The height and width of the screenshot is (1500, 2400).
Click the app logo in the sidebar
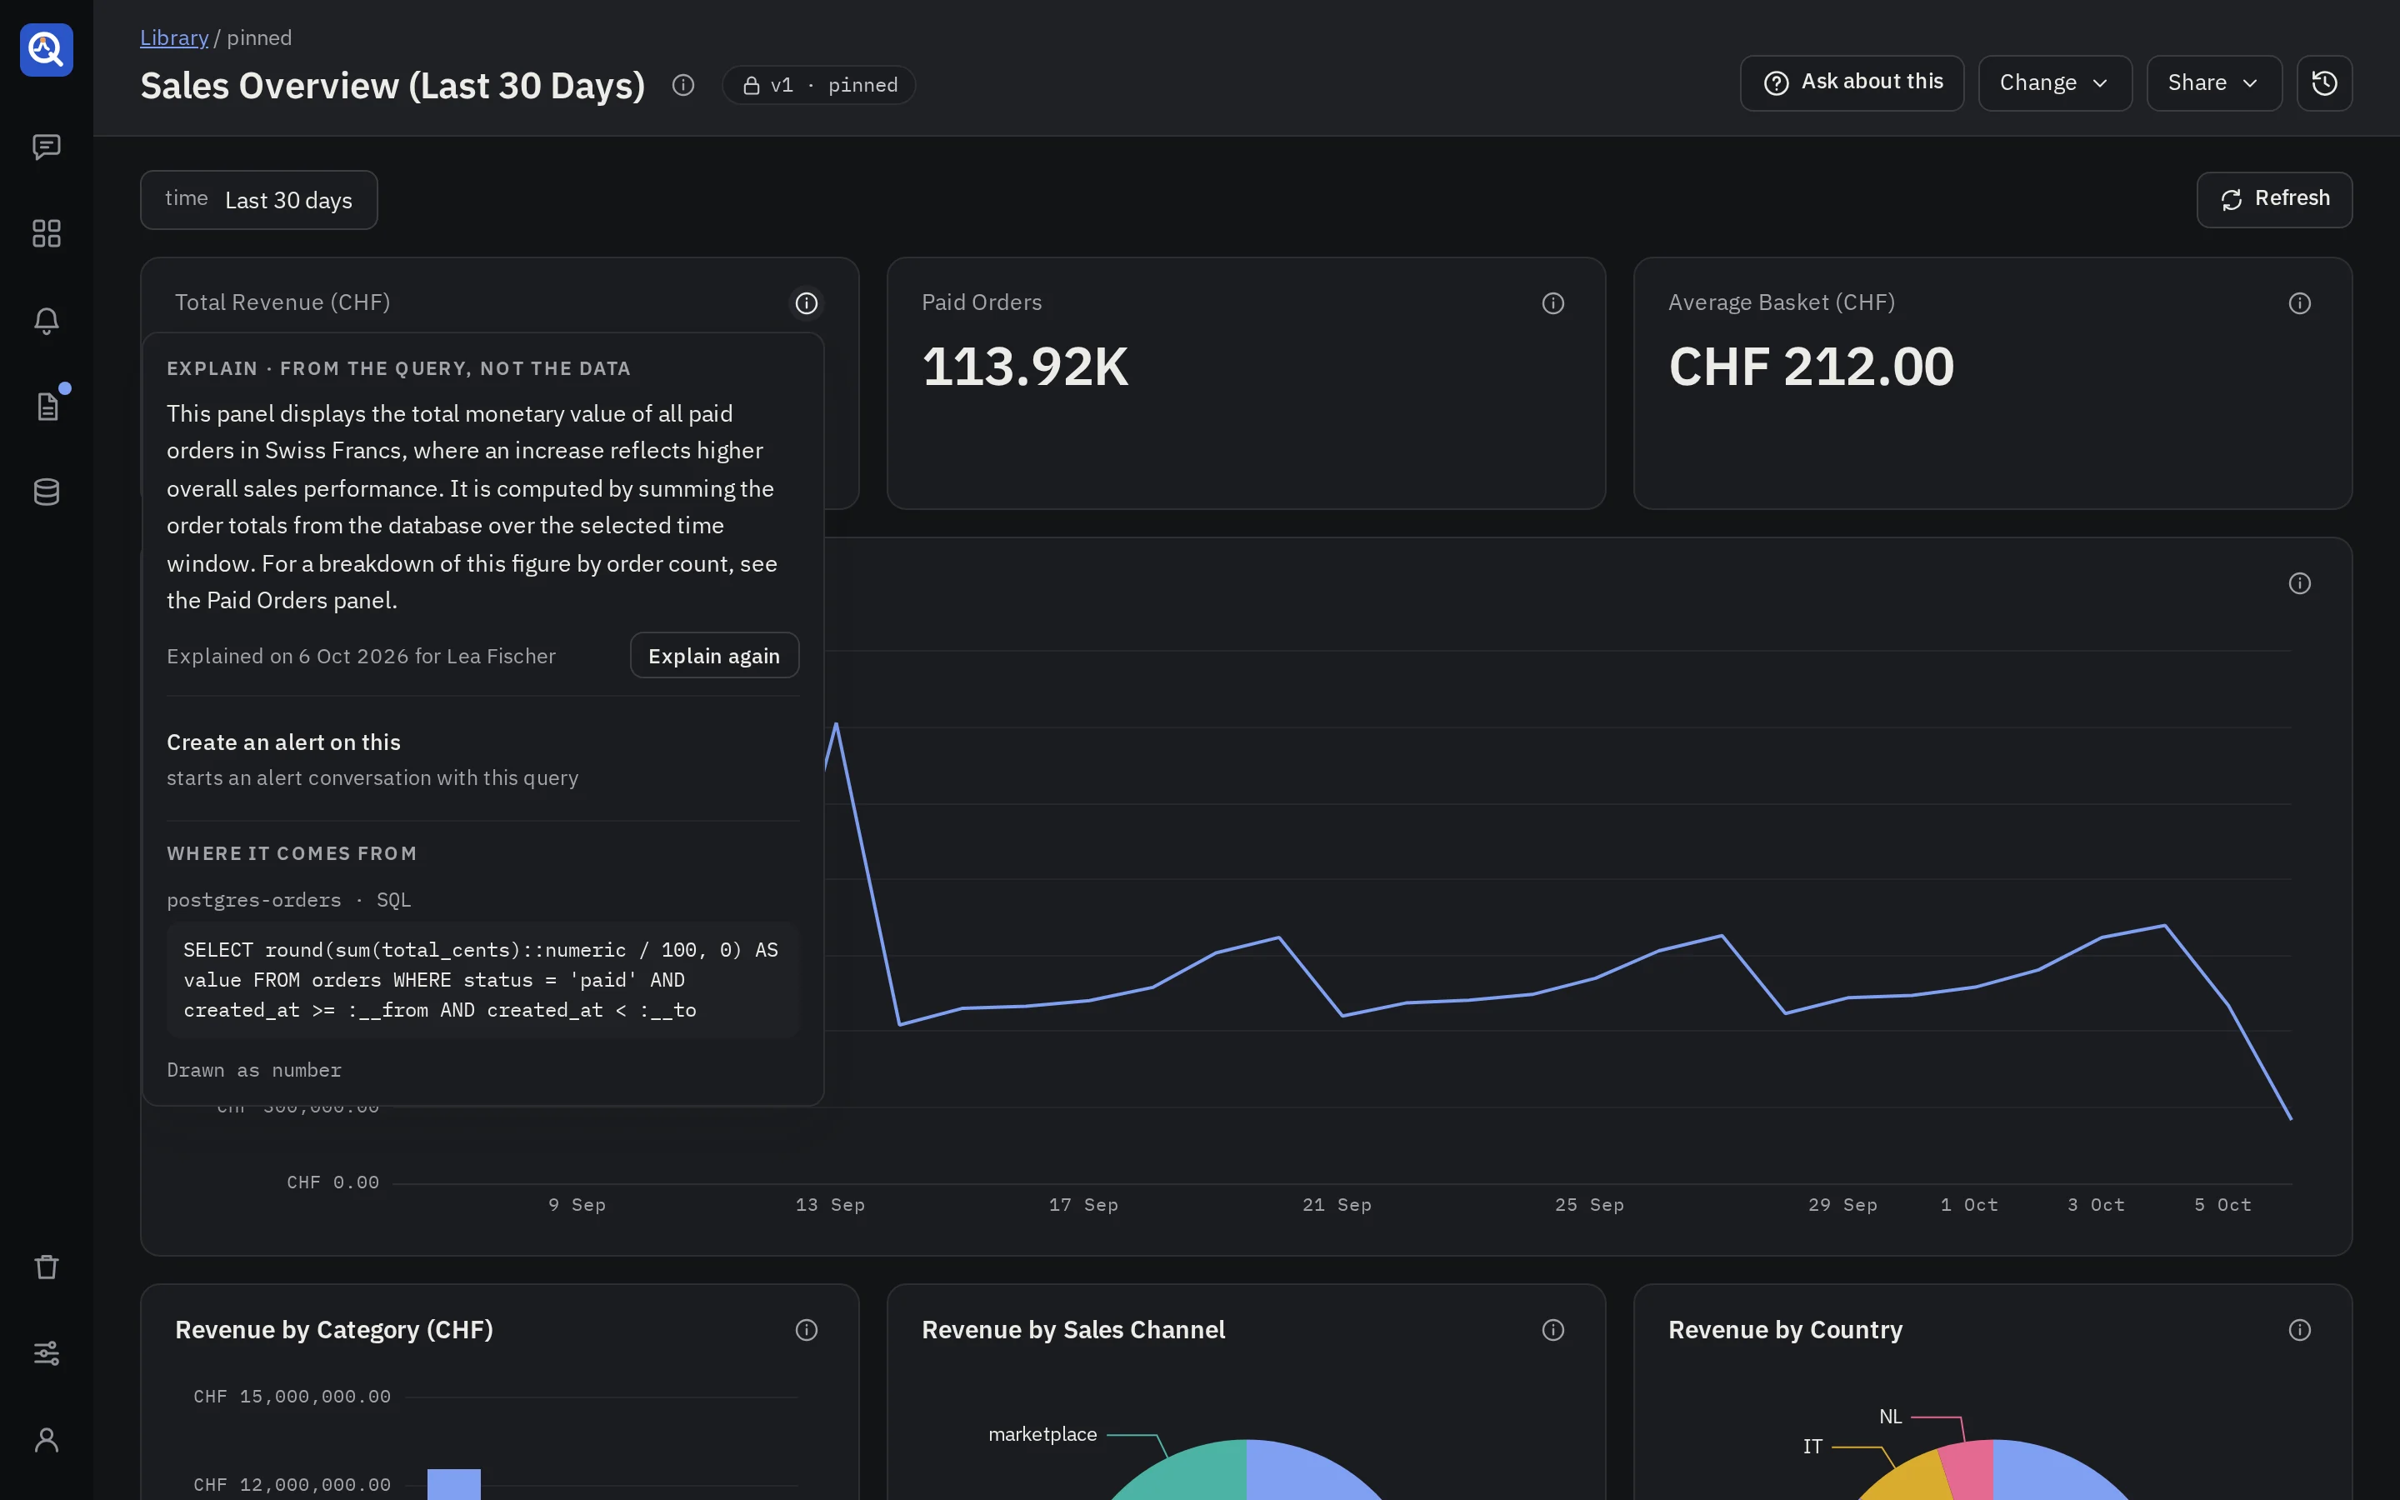(47, 50)
